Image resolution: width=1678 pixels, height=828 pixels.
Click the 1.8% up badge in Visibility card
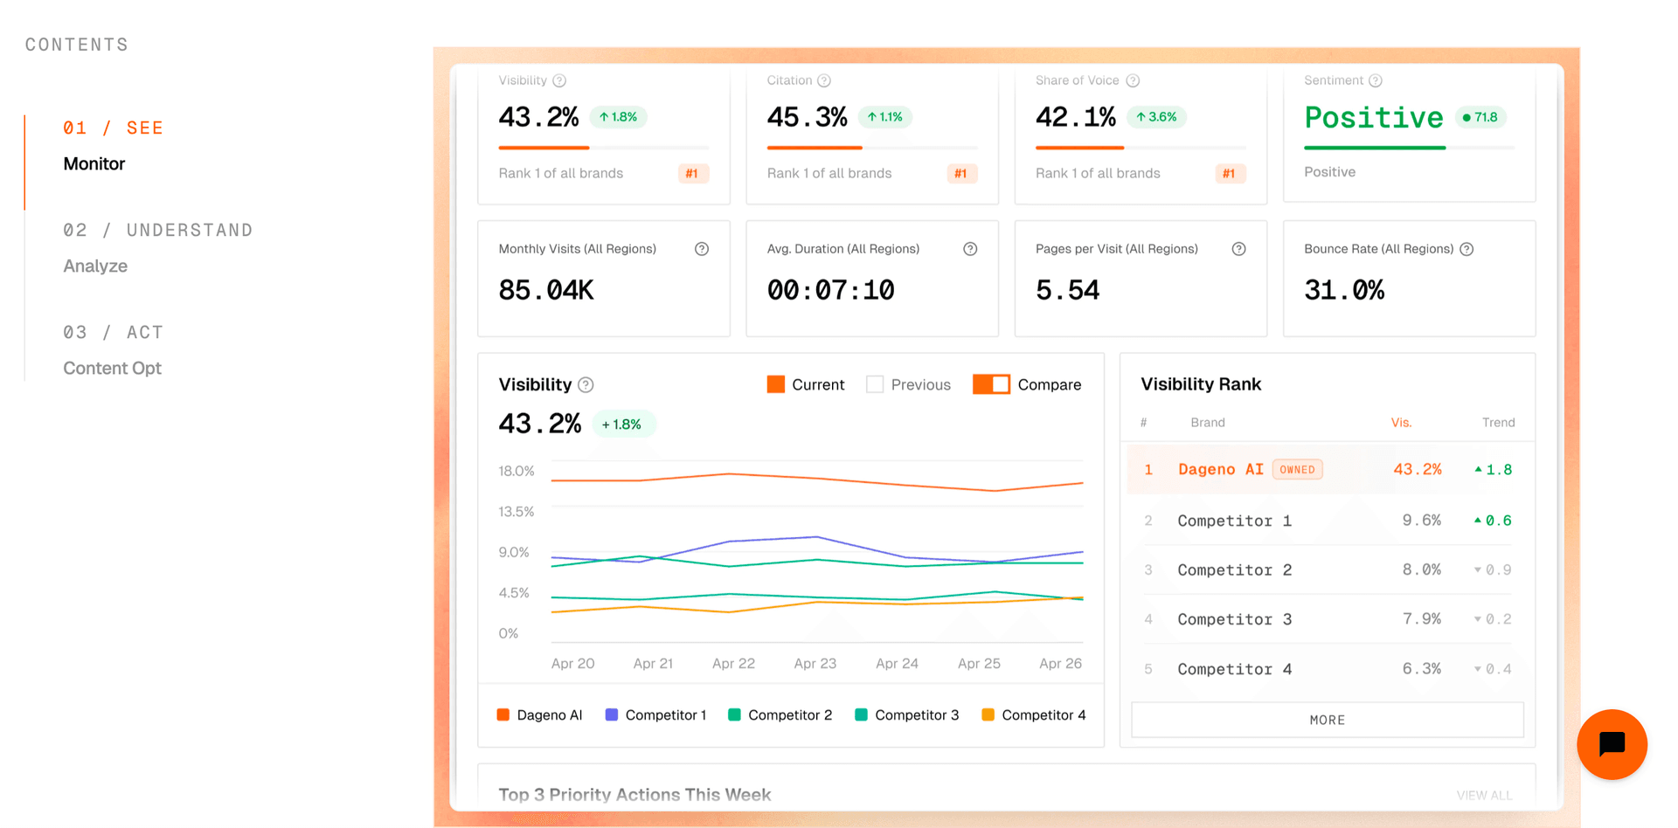(x=618, y=117)
